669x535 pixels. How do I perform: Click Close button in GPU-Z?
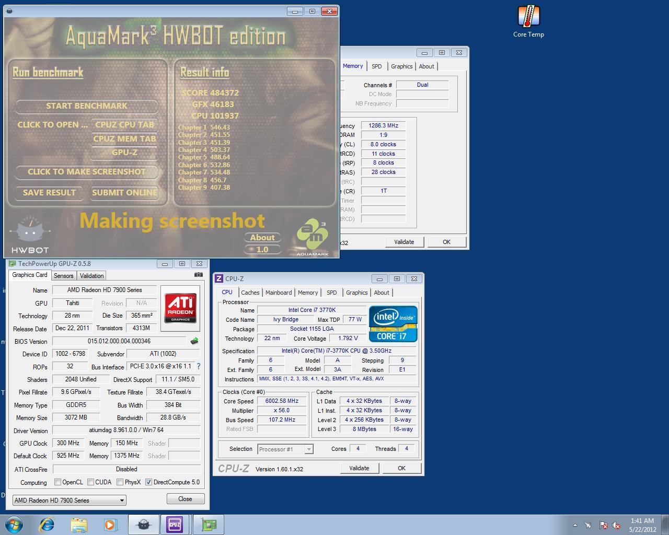(x=185, y=499)
